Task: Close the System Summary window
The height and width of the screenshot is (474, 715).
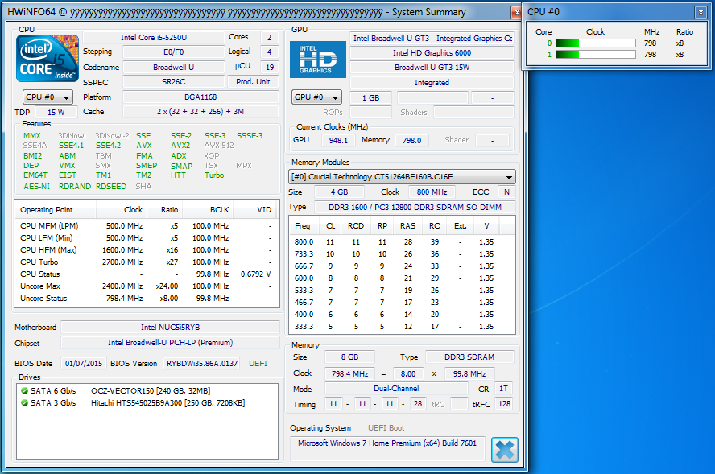Action: pos(516,12)
